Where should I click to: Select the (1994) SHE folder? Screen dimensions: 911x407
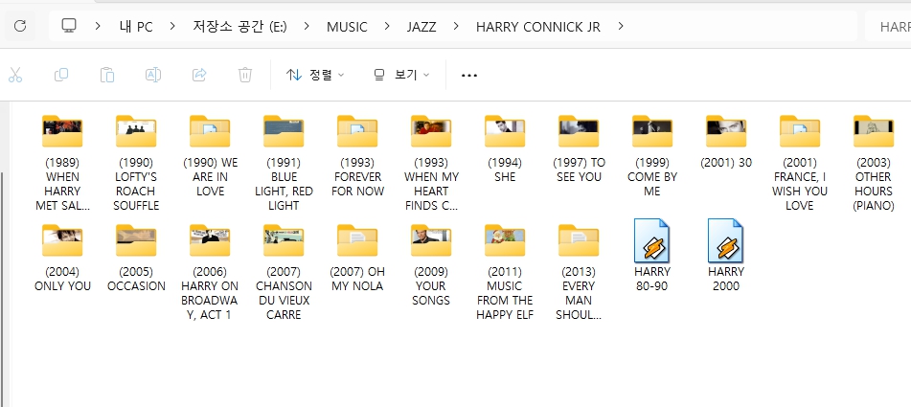(505, 148)
